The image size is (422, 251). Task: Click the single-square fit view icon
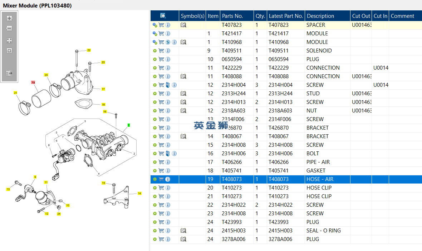(9, 51)
